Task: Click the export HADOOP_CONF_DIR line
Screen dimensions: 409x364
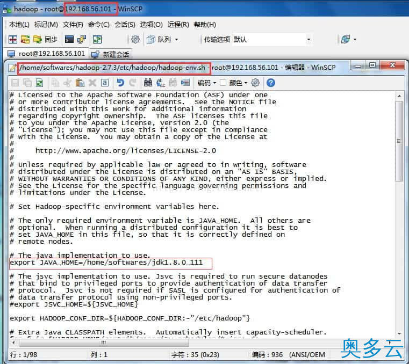Action: (130, 318)
